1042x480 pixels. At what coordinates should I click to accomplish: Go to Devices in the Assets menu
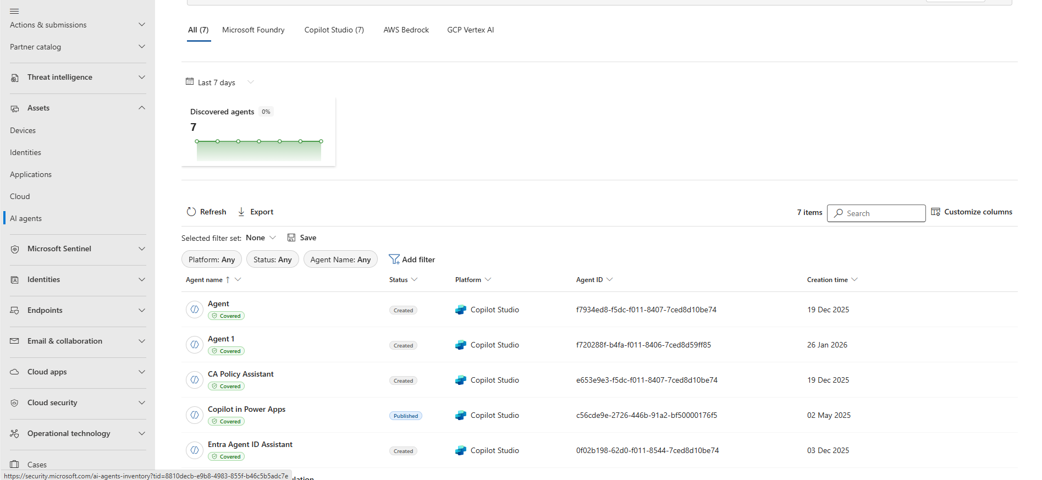(x=23, y=130)
